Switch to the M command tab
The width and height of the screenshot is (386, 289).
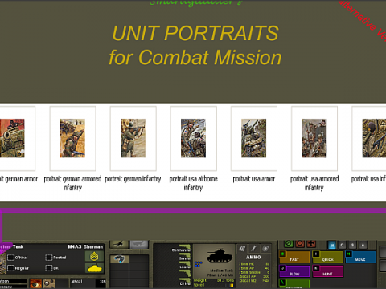[x=332, y=245]
